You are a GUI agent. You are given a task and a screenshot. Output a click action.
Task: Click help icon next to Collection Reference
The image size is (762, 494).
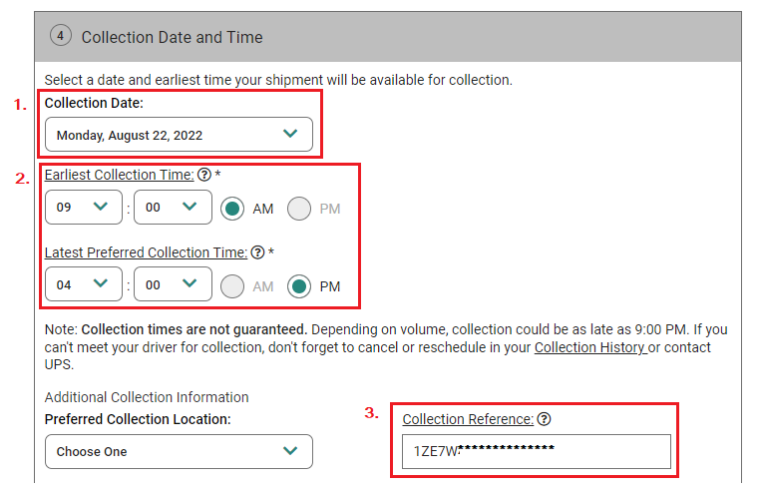[545, 419]
